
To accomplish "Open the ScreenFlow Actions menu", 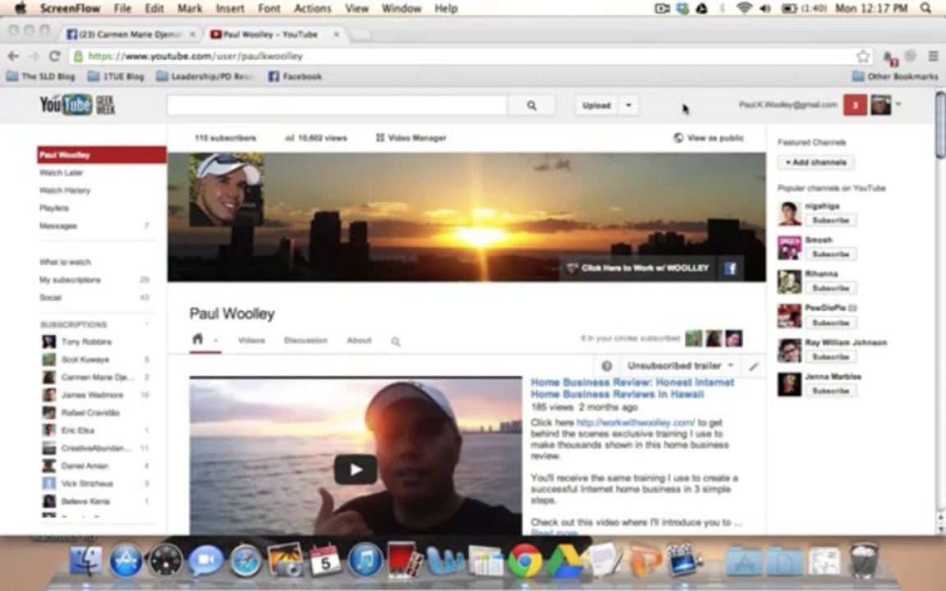I will coord(312,8).
